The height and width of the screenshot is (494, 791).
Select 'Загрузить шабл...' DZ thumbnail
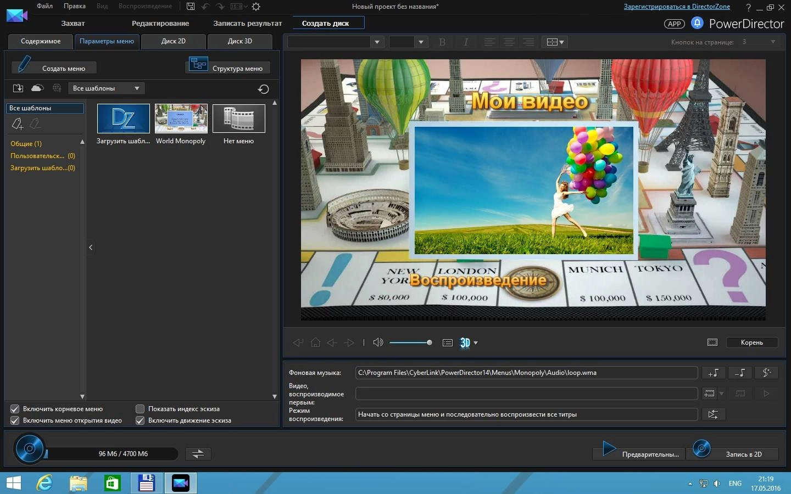point(124,118)
